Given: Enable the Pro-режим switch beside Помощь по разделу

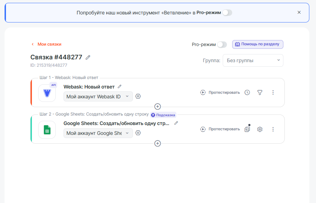Looking at the screenshot, I should tap(222, 45).
